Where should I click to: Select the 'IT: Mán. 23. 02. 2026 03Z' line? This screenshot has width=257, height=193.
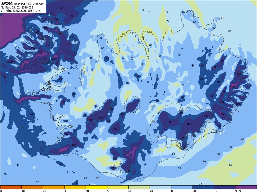17,7
